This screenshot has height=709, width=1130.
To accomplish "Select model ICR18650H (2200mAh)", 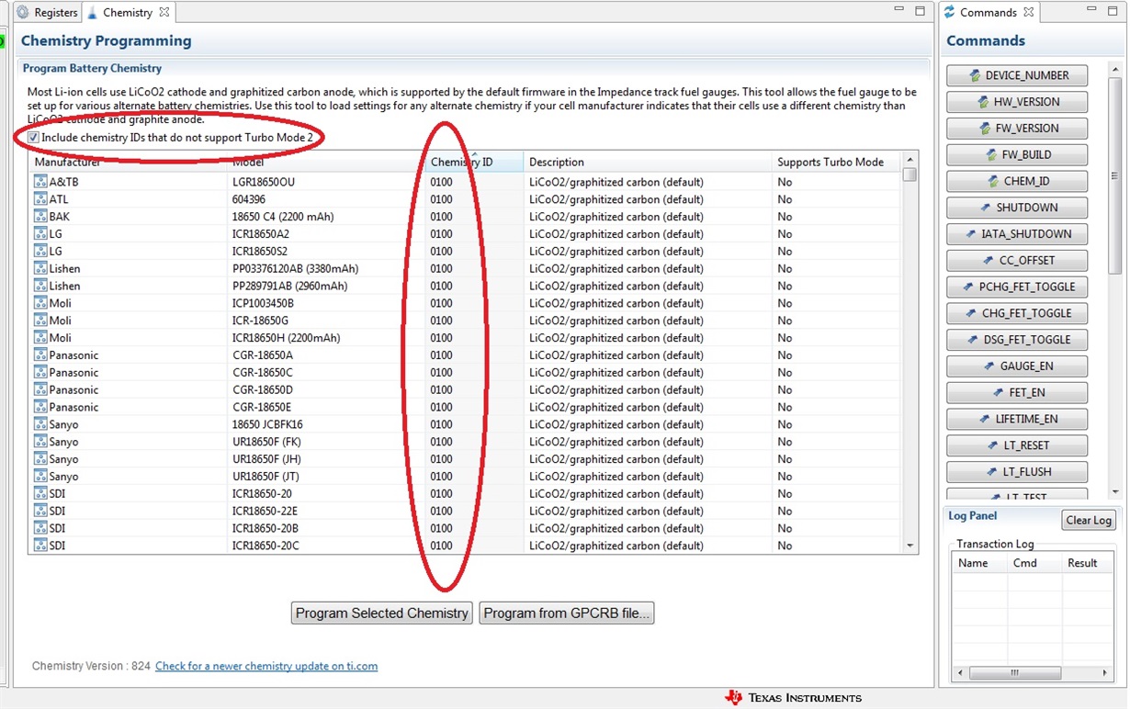I will click(x=286, y=338).
